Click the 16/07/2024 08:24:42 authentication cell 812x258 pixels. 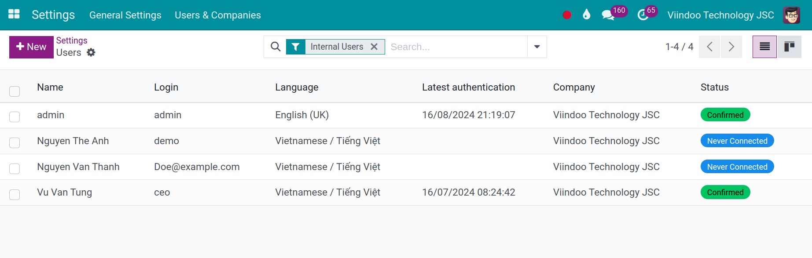468,192
